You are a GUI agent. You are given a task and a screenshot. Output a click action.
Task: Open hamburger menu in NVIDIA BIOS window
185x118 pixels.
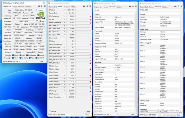tap(182, 6)
